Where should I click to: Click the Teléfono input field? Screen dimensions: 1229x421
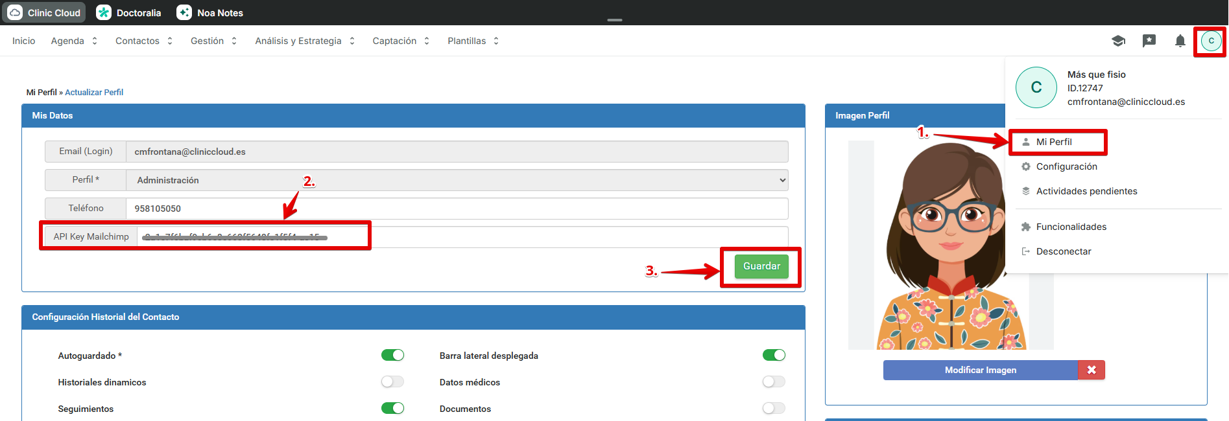(457, 209)
